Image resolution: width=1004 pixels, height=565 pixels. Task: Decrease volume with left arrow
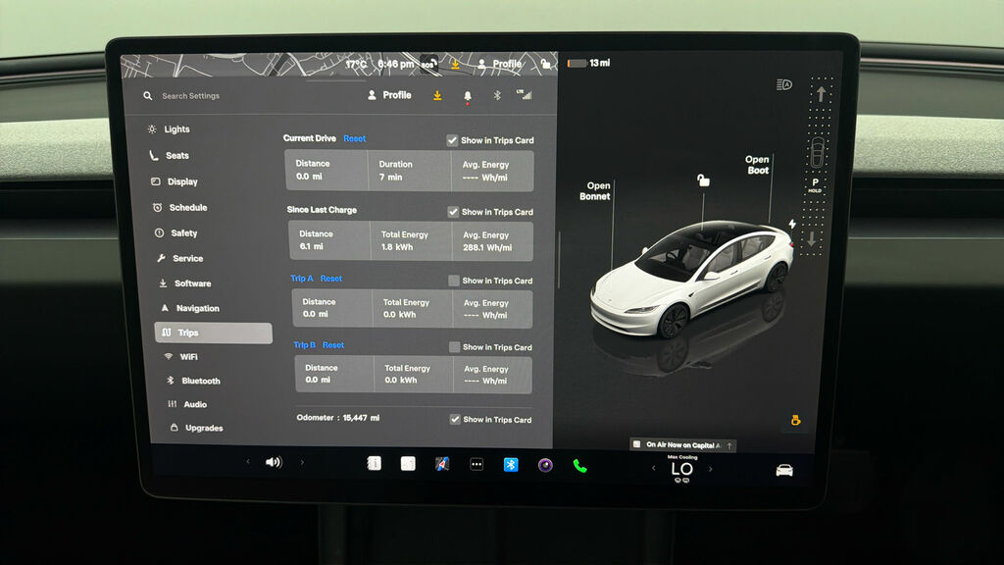[x=248, y=462]
